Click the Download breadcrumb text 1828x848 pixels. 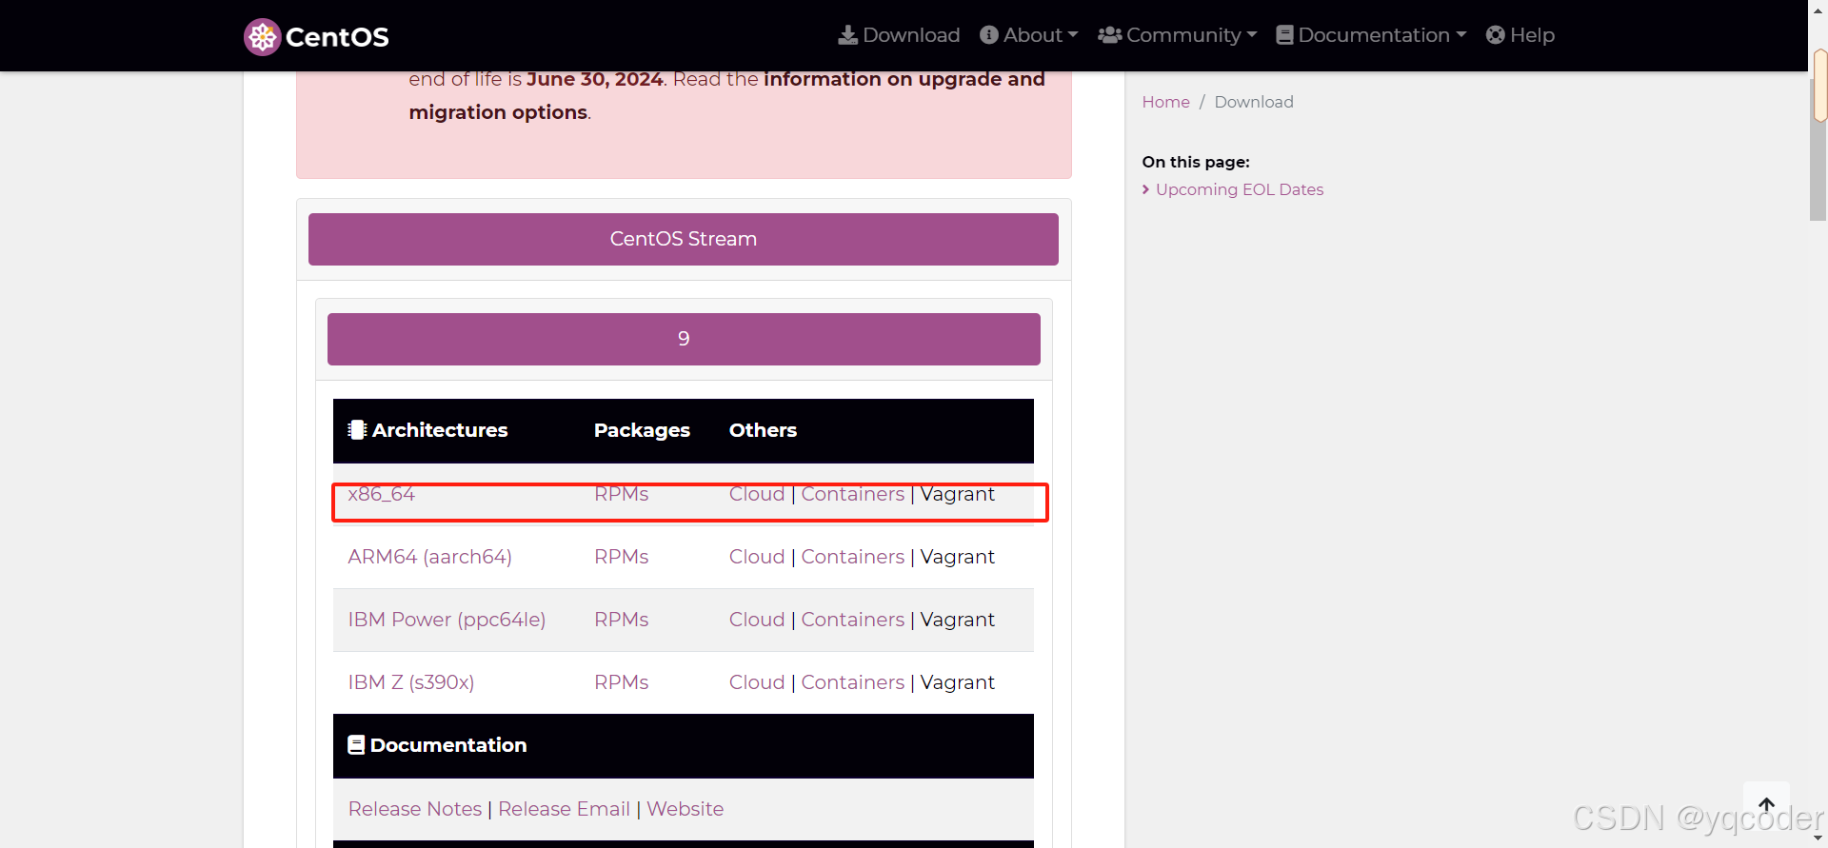pos(1254,102)
